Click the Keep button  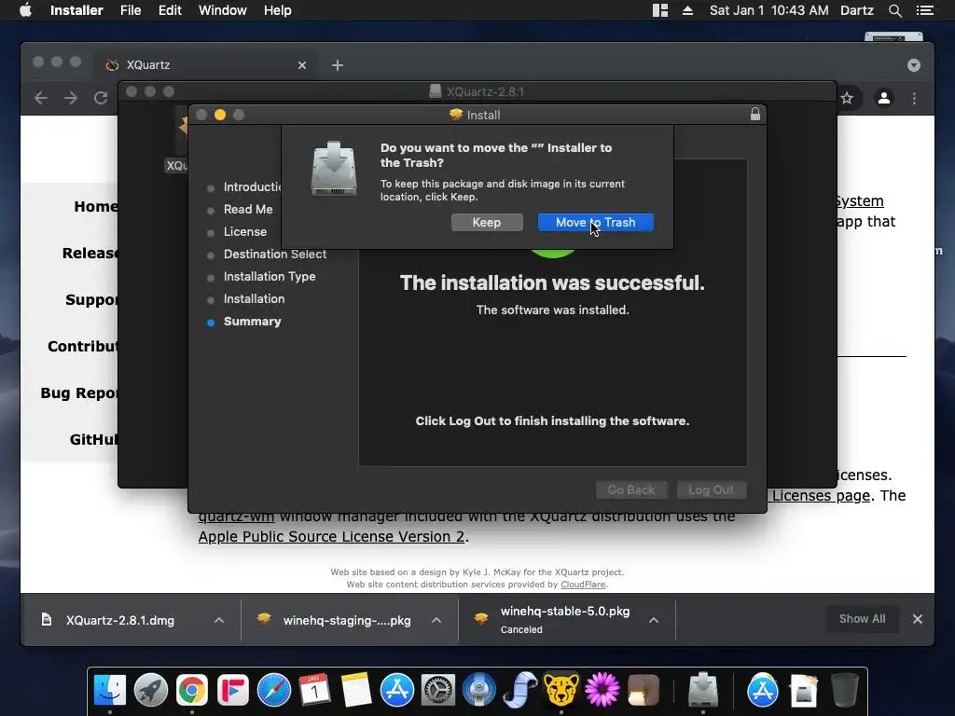[x=487, y=222]
